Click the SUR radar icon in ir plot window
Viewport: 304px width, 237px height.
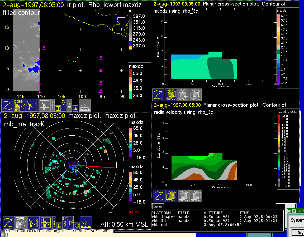(x=32, y=105)
